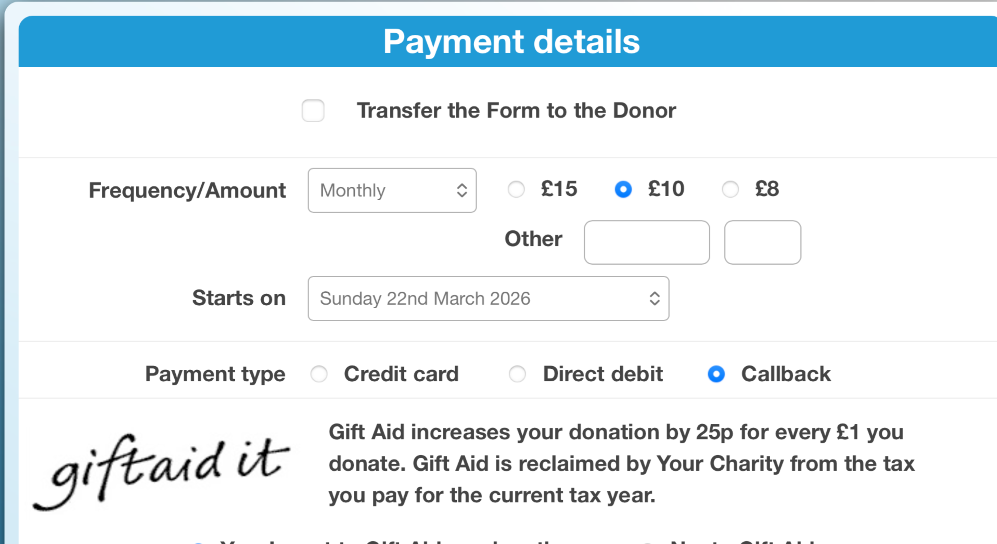
Task: Open the Starts on date dropdown
Action: point(488,298)
